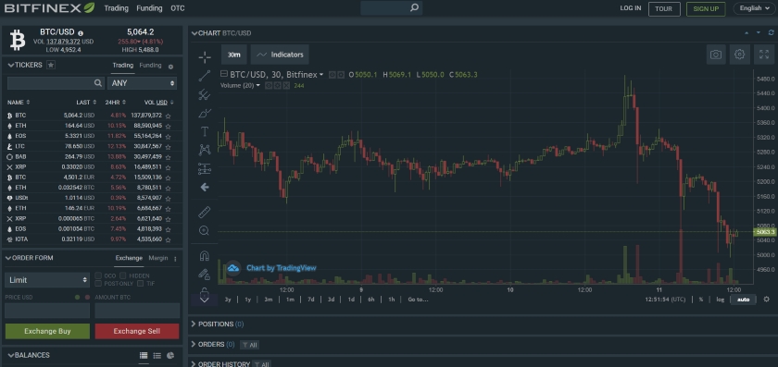Click the back arrow in drawing toolbar
Viewport: 778px width, 367px height.
click(205, 188)
